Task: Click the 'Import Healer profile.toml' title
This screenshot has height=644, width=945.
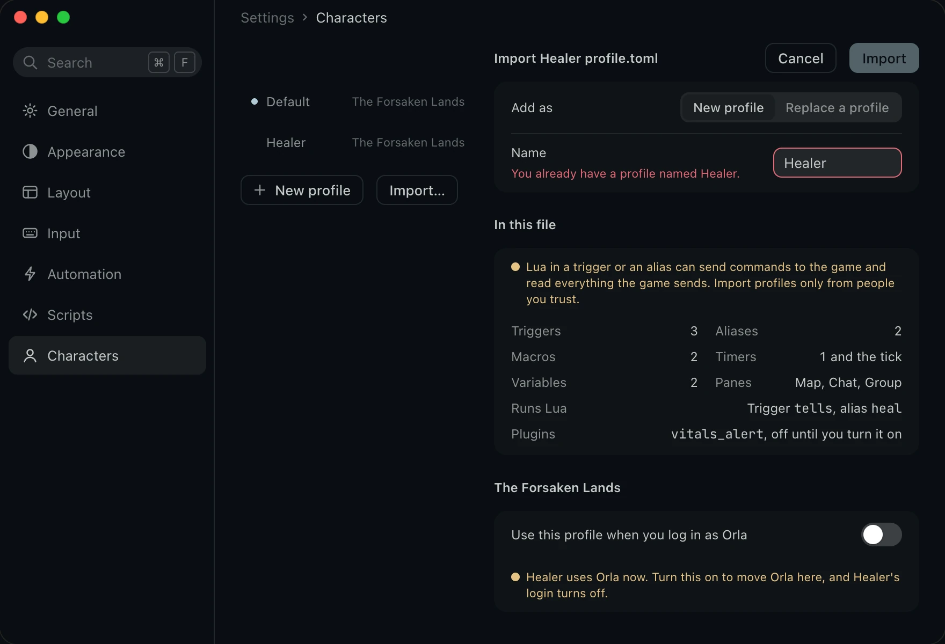Action: [x=576, y=58]
